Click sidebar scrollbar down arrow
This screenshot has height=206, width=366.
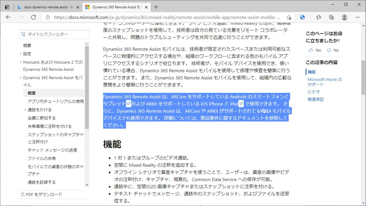[x=87, y=185]
